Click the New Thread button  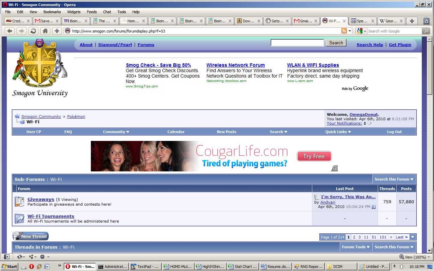31,236
